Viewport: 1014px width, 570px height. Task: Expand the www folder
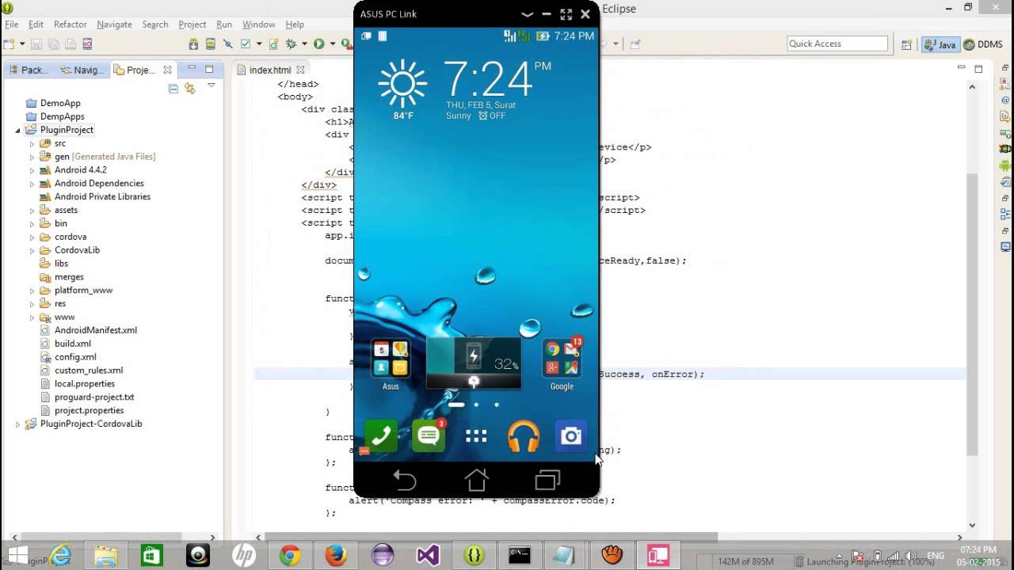click(32, 317)
